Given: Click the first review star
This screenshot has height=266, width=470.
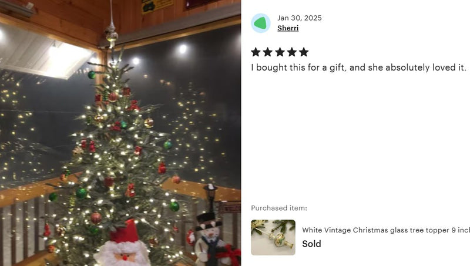Looking at the screenshot, I should (256, 52).
